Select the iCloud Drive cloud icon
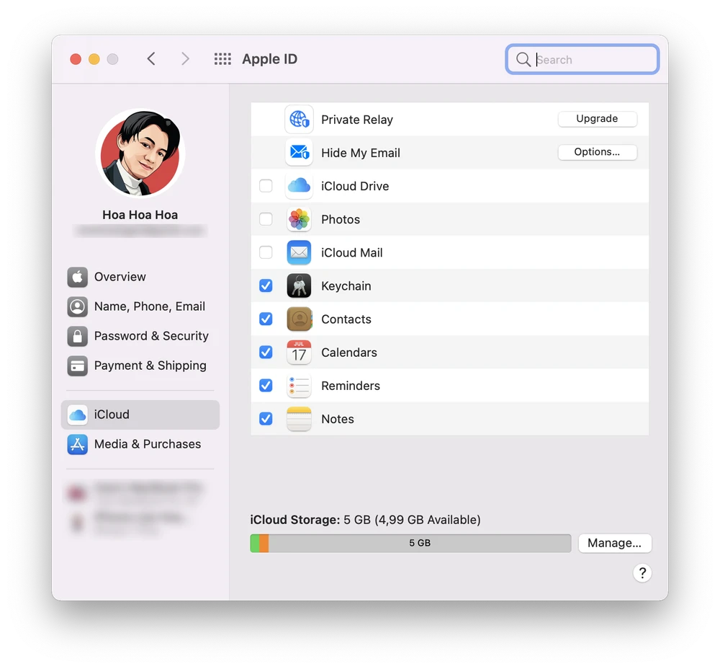720x669 pixels. [x=299, y=186]
